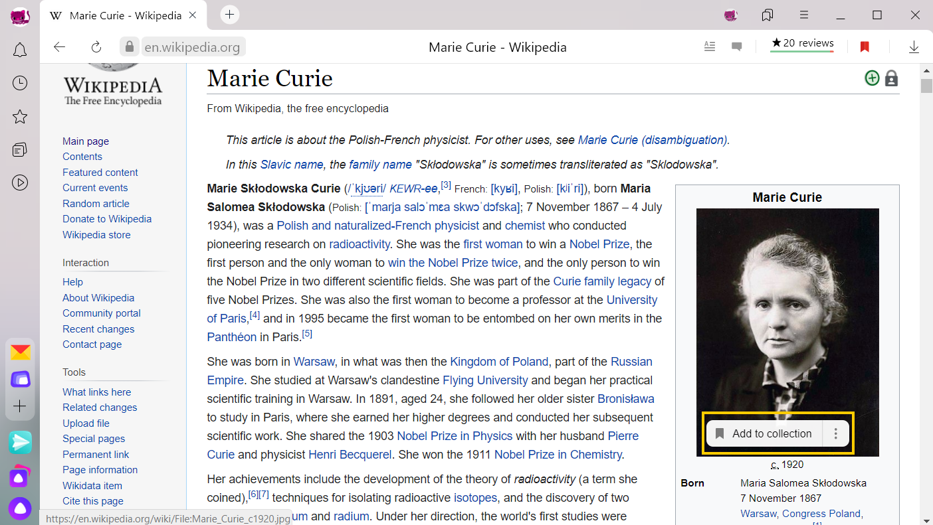Open Donate to Wikipedia

coord(107,219)
